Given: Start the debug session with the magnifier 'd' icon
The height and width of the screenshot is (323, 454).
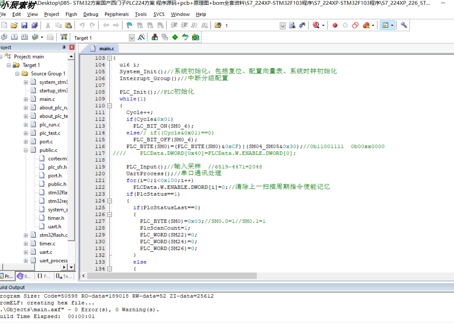Looking at the screenshot, I should (x=316, y=25).
